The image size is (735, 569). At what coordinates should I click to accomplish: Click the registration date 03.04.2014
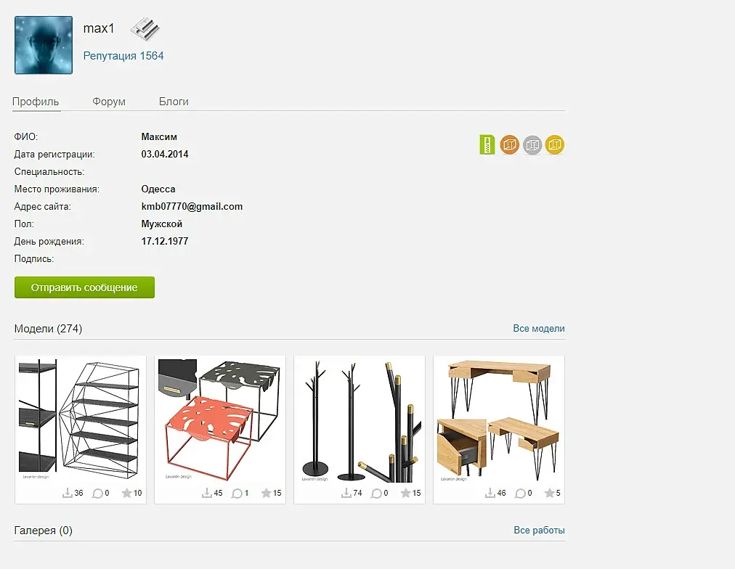coord(165,154)
